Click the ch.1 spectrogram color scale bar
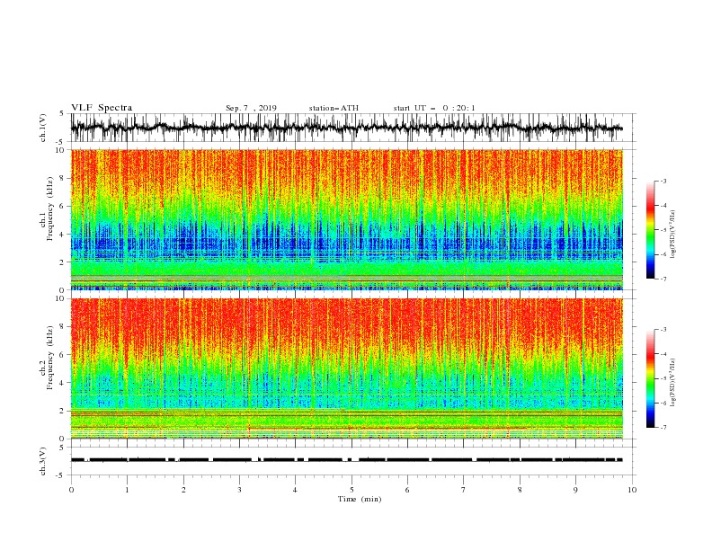Image resolution: width=712 pixels, height=550 pixels. [650, 230]
